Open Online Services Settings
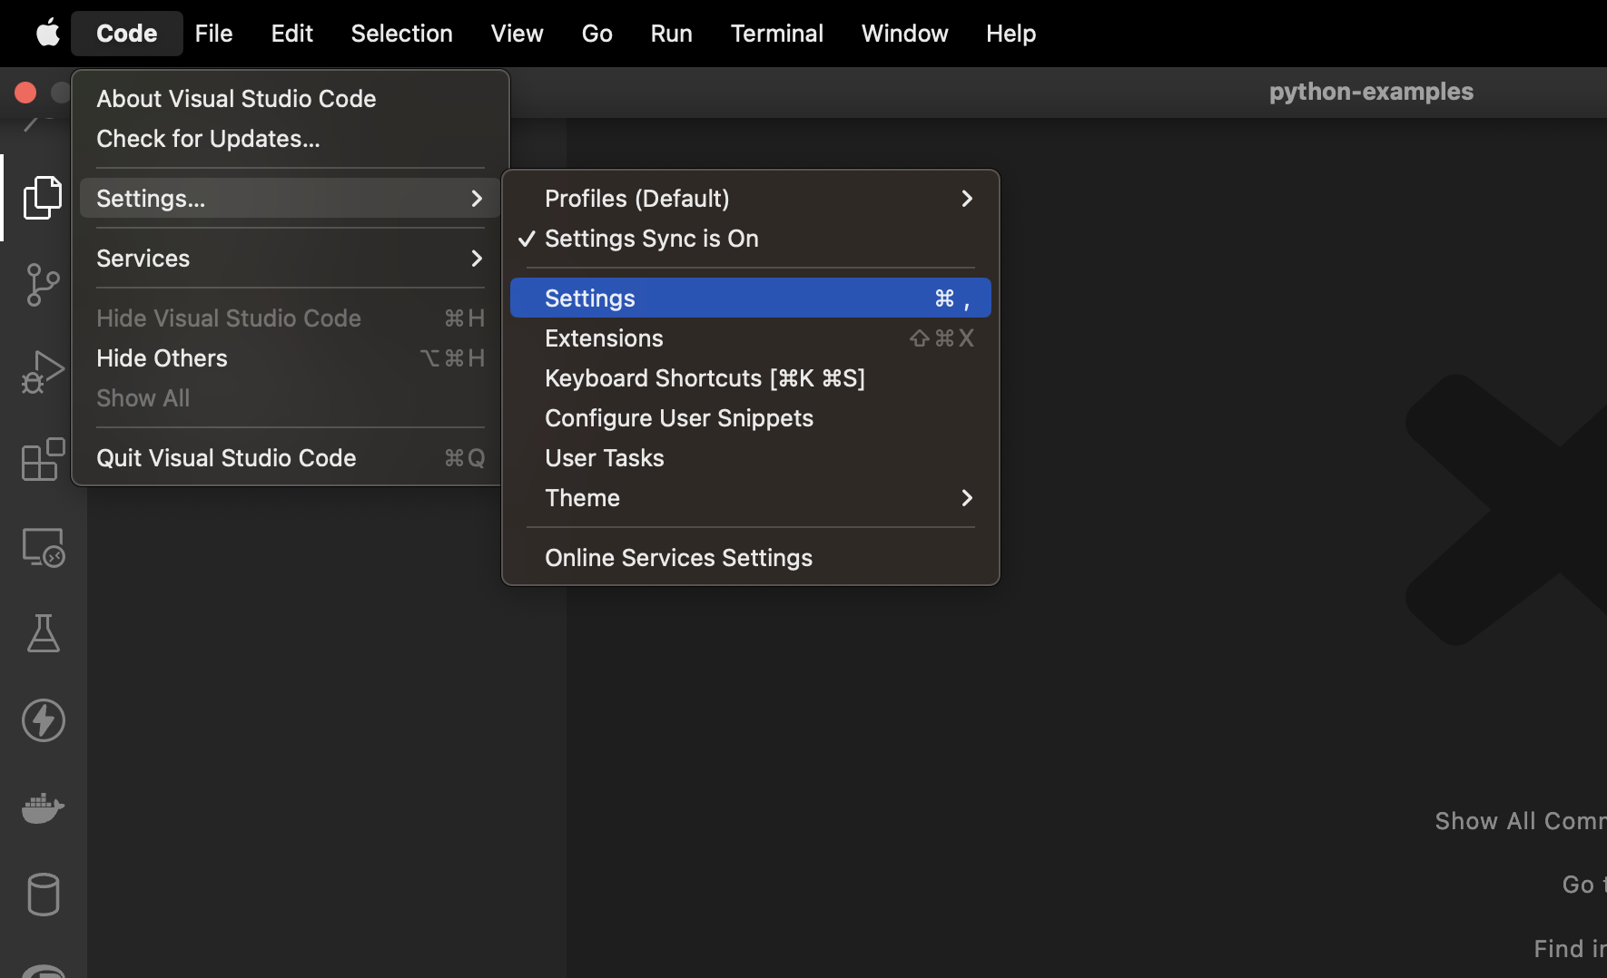The width and height of the screenshot is (1607, 978). (x=750, y=558)
